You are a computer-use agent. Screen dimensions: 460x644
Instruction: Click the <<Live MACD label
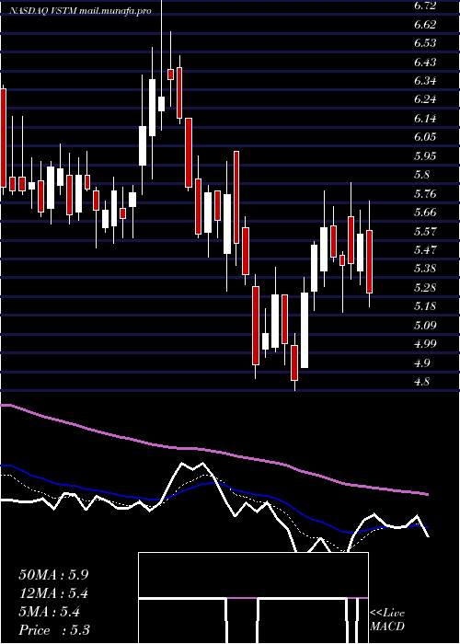[x=387, y=619]
